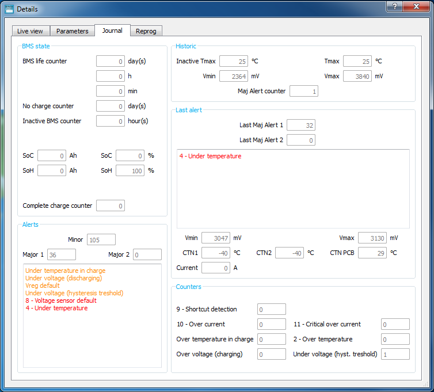This screenshot has height=392, width=434.
Task: Click the Details window app icon
Action: pyautogui.click(x=9, y=9)
